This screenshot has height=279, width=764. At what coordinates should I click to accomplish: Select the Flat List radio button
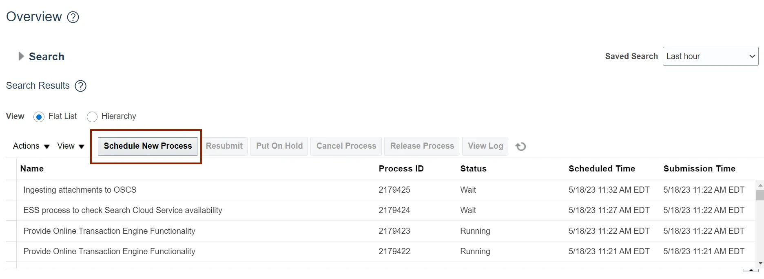point(39,117)
